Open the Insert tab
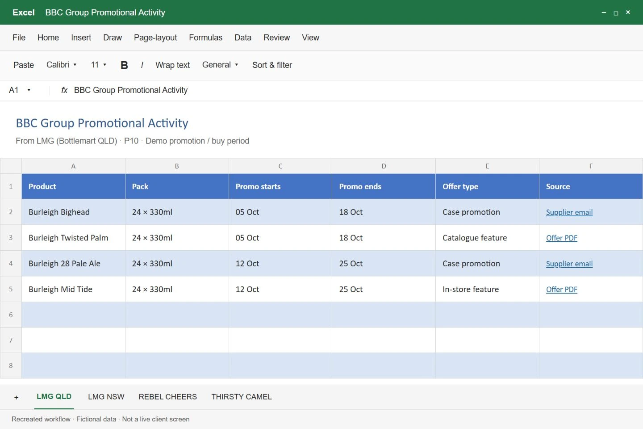This screenshot has height=429, width=643. tap(81, 38)
